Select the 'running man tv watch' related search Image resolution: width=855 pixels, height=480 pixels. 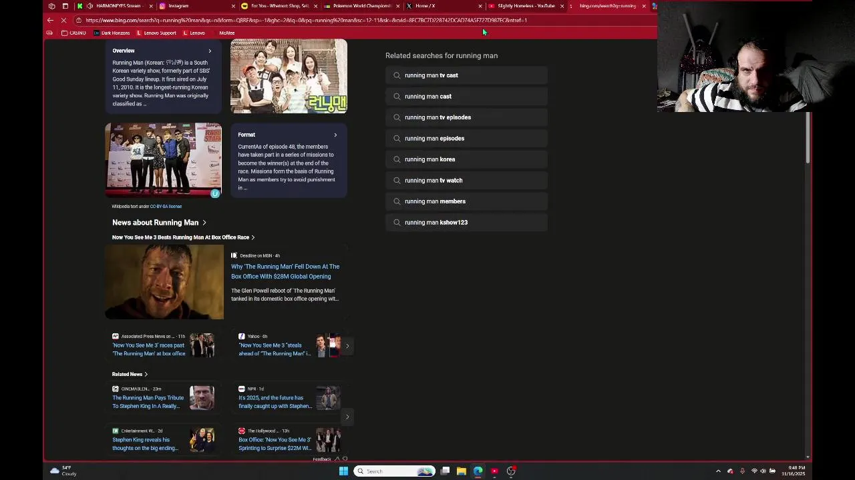466,181
